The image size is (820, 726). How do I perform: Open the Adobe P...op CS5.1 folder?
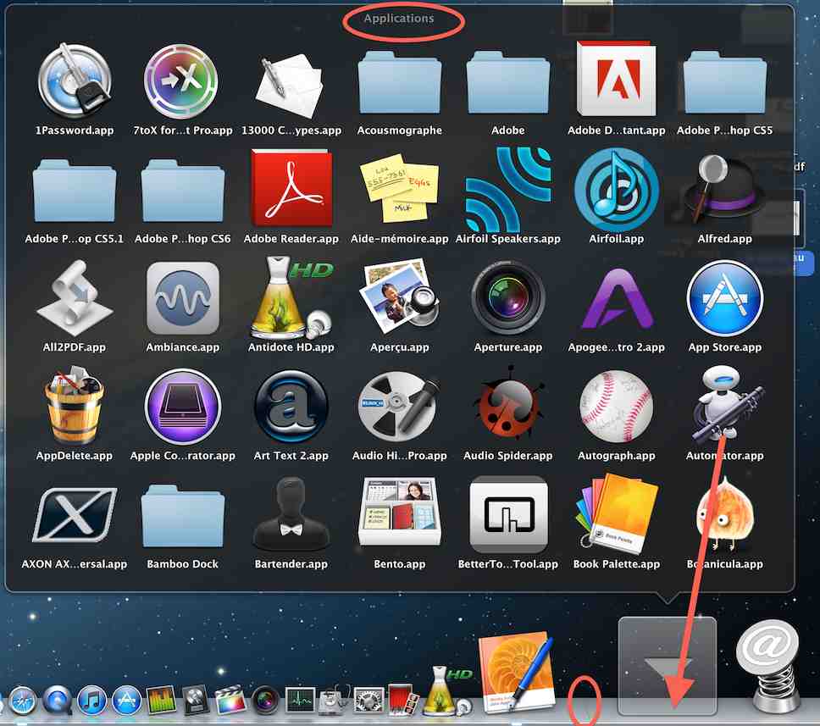(x=75, y=191)
